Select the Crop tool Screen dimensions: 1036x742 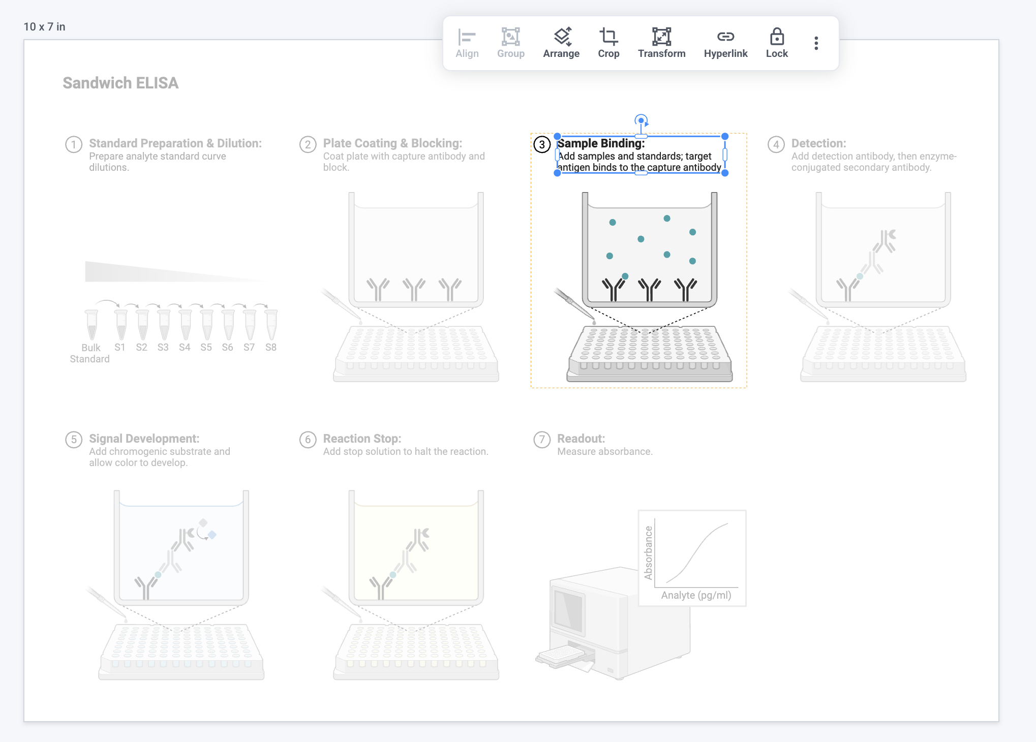point(608,43)
